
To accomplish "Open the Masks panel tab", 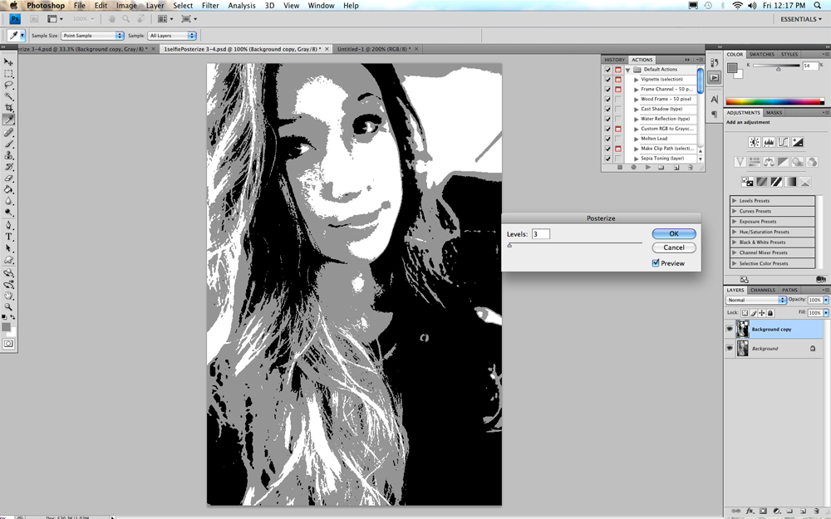I will (774, 113).
